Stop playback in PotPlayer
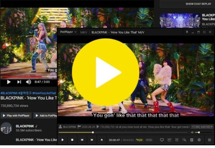Screen dimensions: 215x148 (72, 140)
